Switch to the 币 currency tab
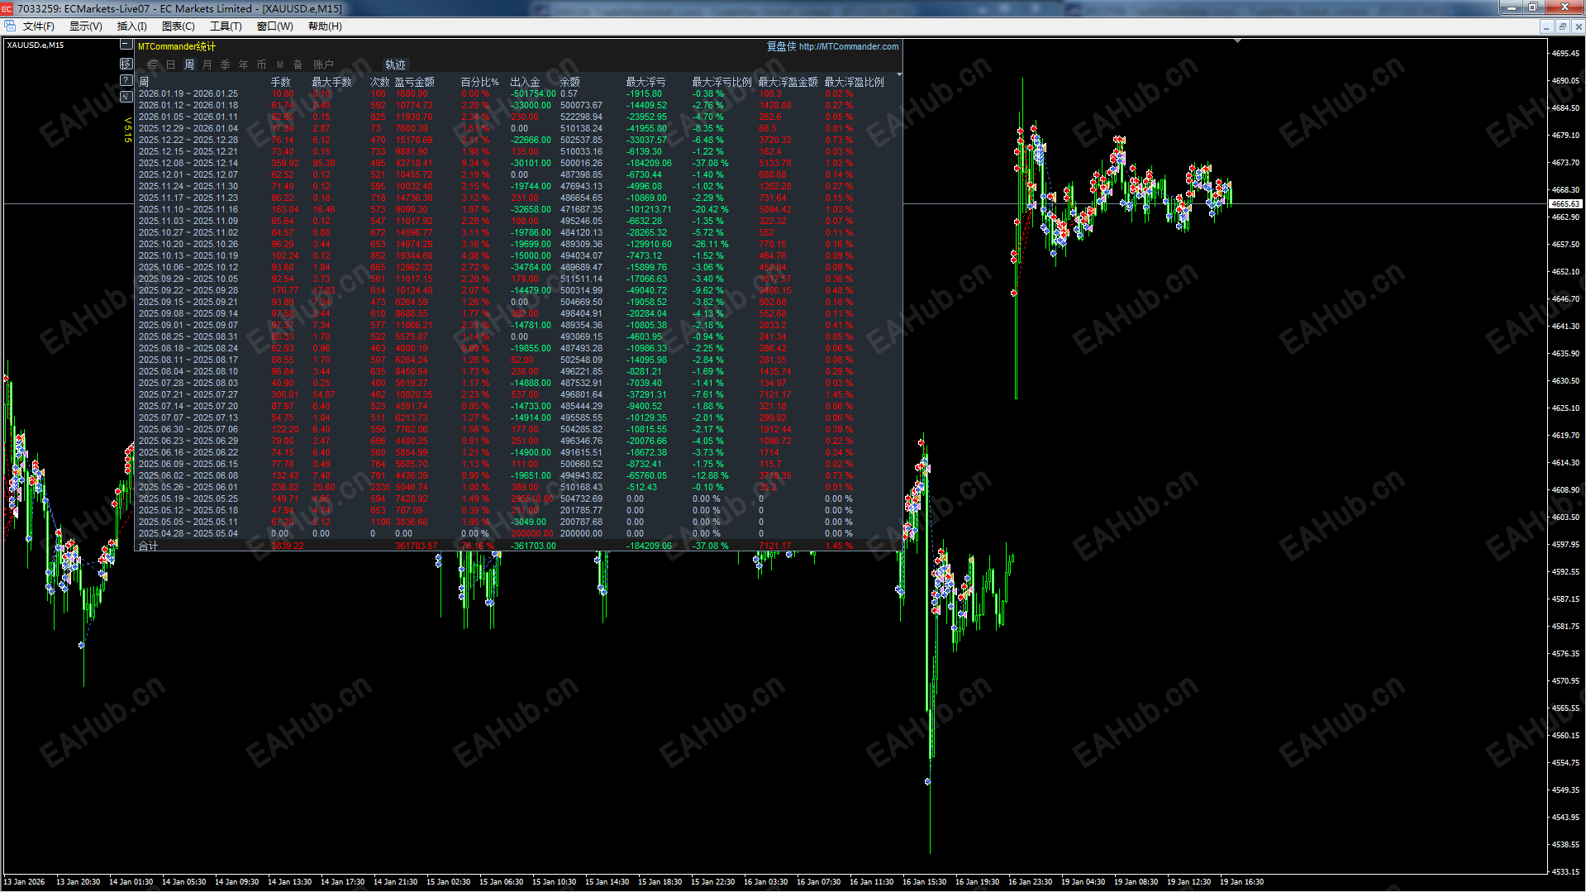The width and height of the screenshot is (1586, 892). [262, 64]
